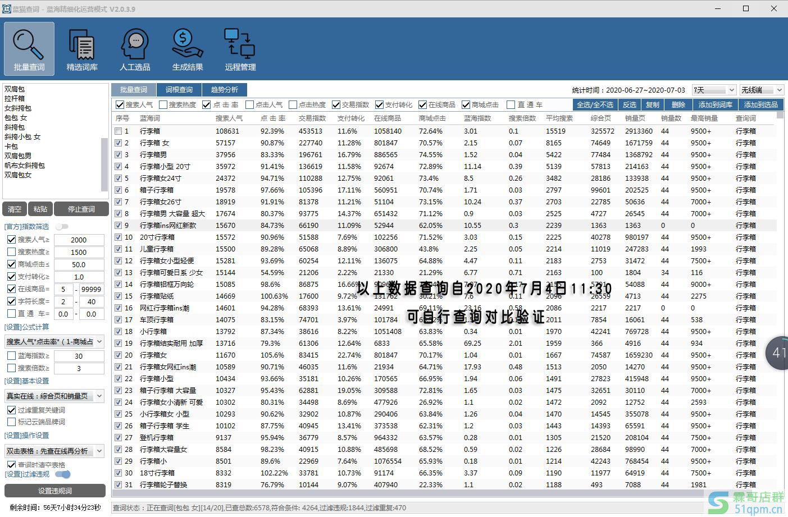Image resolution: width=788 pixels, height=517 pixels.
Task: Open the 远程管理 remote management icon
Action: [x=240, y=48]
